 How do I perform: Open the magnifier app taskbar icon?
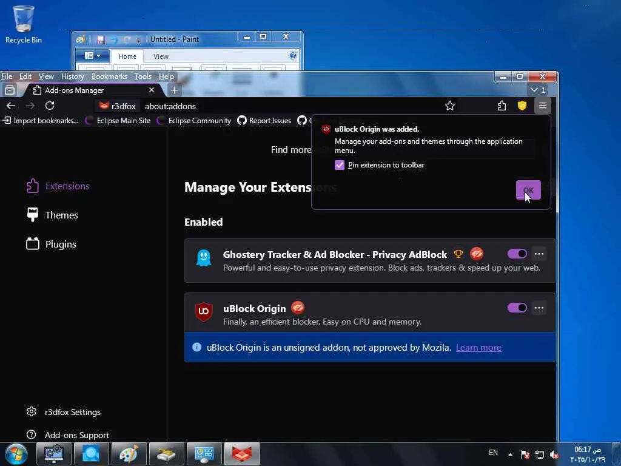tap(91, 454)
